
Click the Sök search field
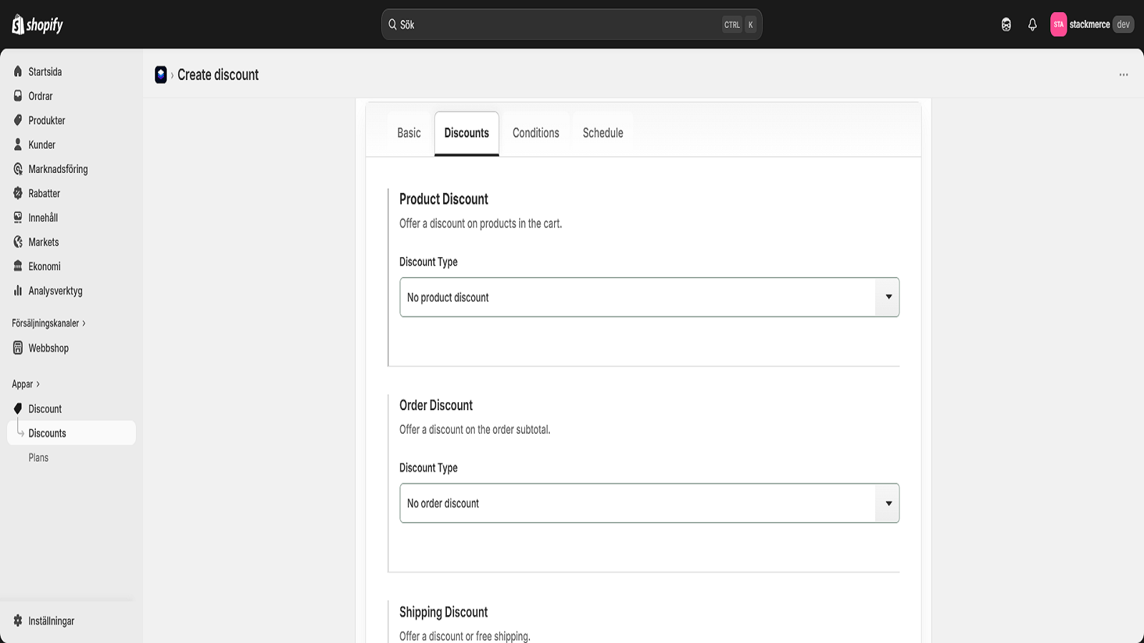pyautogui.click(x=571, y=24)
